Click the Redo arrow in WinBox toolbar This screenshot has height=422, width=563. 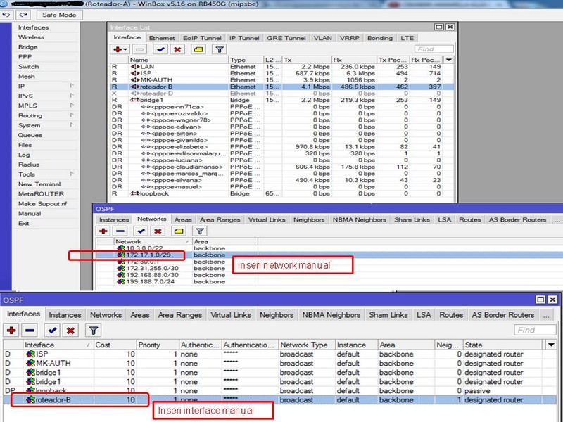23,15
